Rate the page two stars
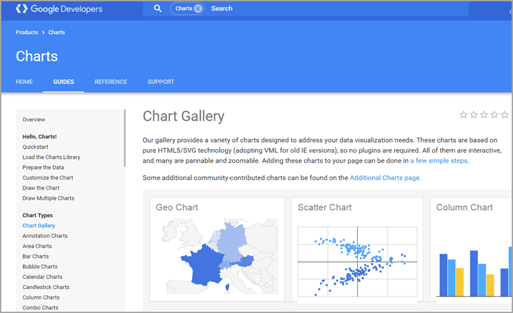Image resolution: width=513 pixels, height=313 pixels. coord(474,114)
